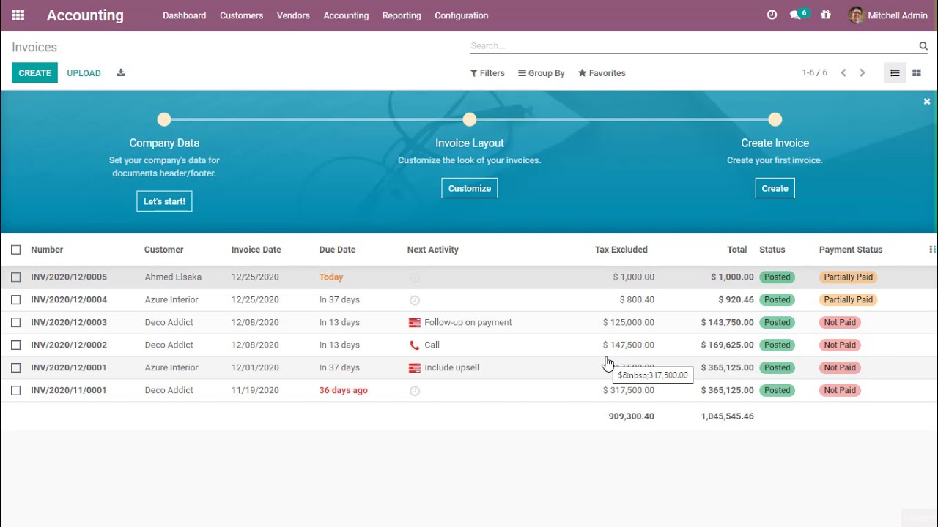Click Company Data step circle on progress line

point(164,119)
